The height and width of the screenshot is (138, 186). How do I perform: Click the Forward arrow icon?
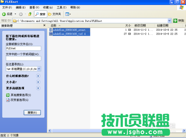point(21,14)
